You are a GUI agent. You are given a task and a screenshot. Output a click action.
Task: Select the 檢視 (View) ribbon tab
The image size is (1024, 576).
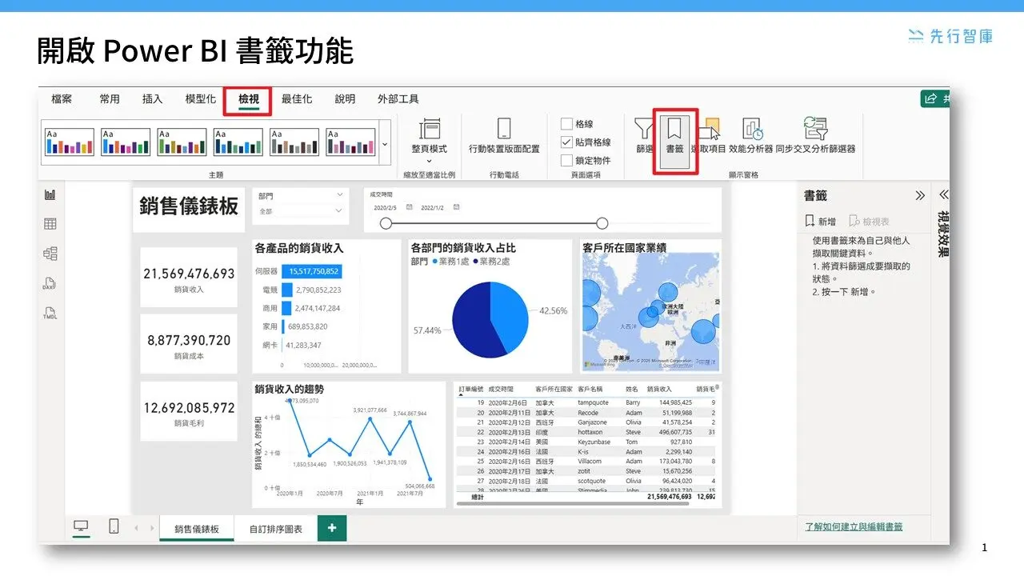click(x=249, y=99)
